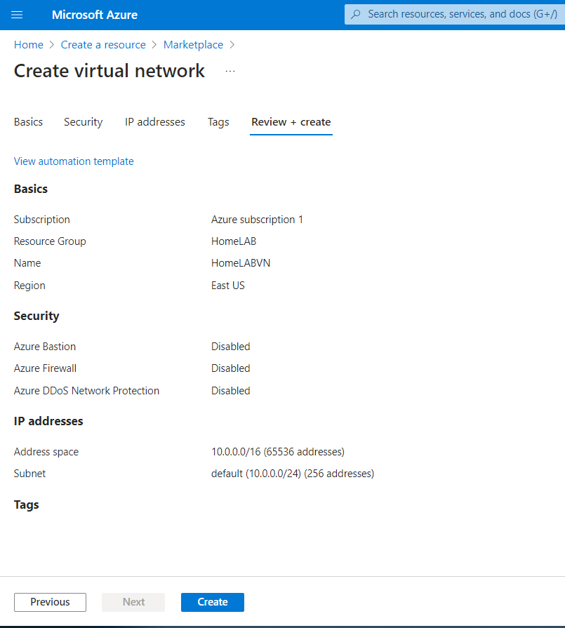Click the 'Azure Bastion' label
The height and width of the screenshot is (628, 565).
point(44,347)
